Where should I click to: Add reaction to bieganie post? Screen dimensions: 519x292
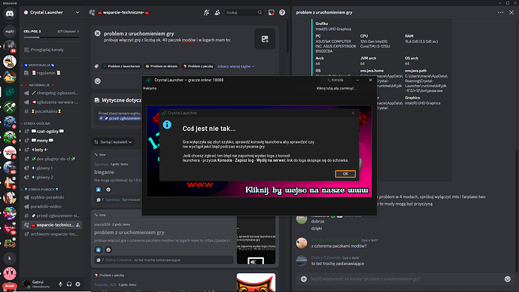pyautogui.click(x=108, y=190)
